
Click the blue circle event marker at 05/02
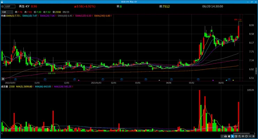[x=198, y=79]
